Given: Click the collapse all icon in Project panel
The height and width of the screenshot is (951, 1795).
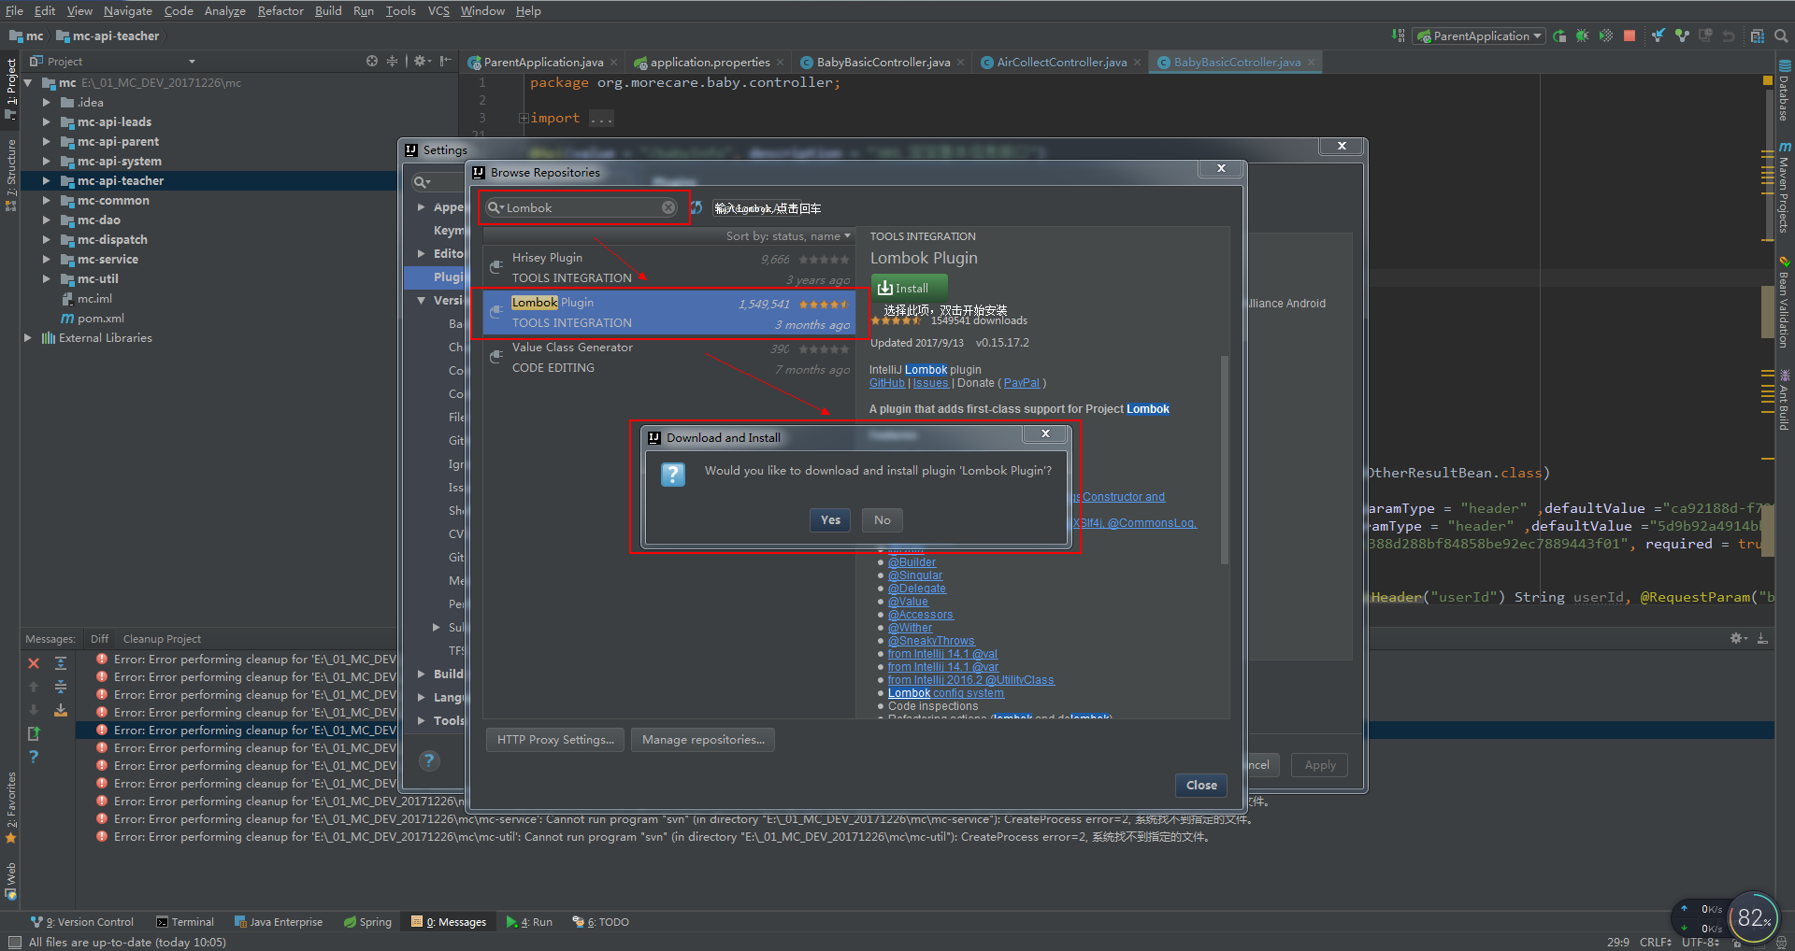Looking at the screenshot, I should click(x=392, y=61).
